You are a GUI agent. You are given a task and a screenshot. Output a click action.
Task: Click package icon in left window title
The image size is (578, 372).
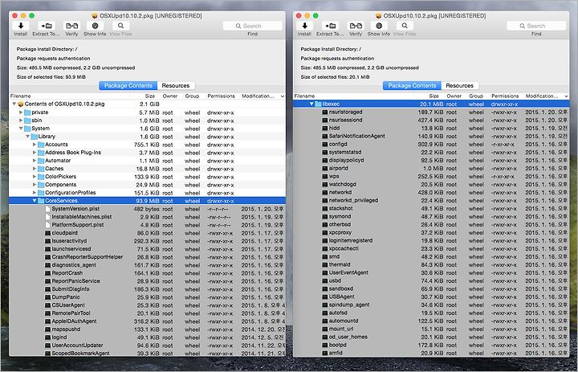[x=95, y=16]
